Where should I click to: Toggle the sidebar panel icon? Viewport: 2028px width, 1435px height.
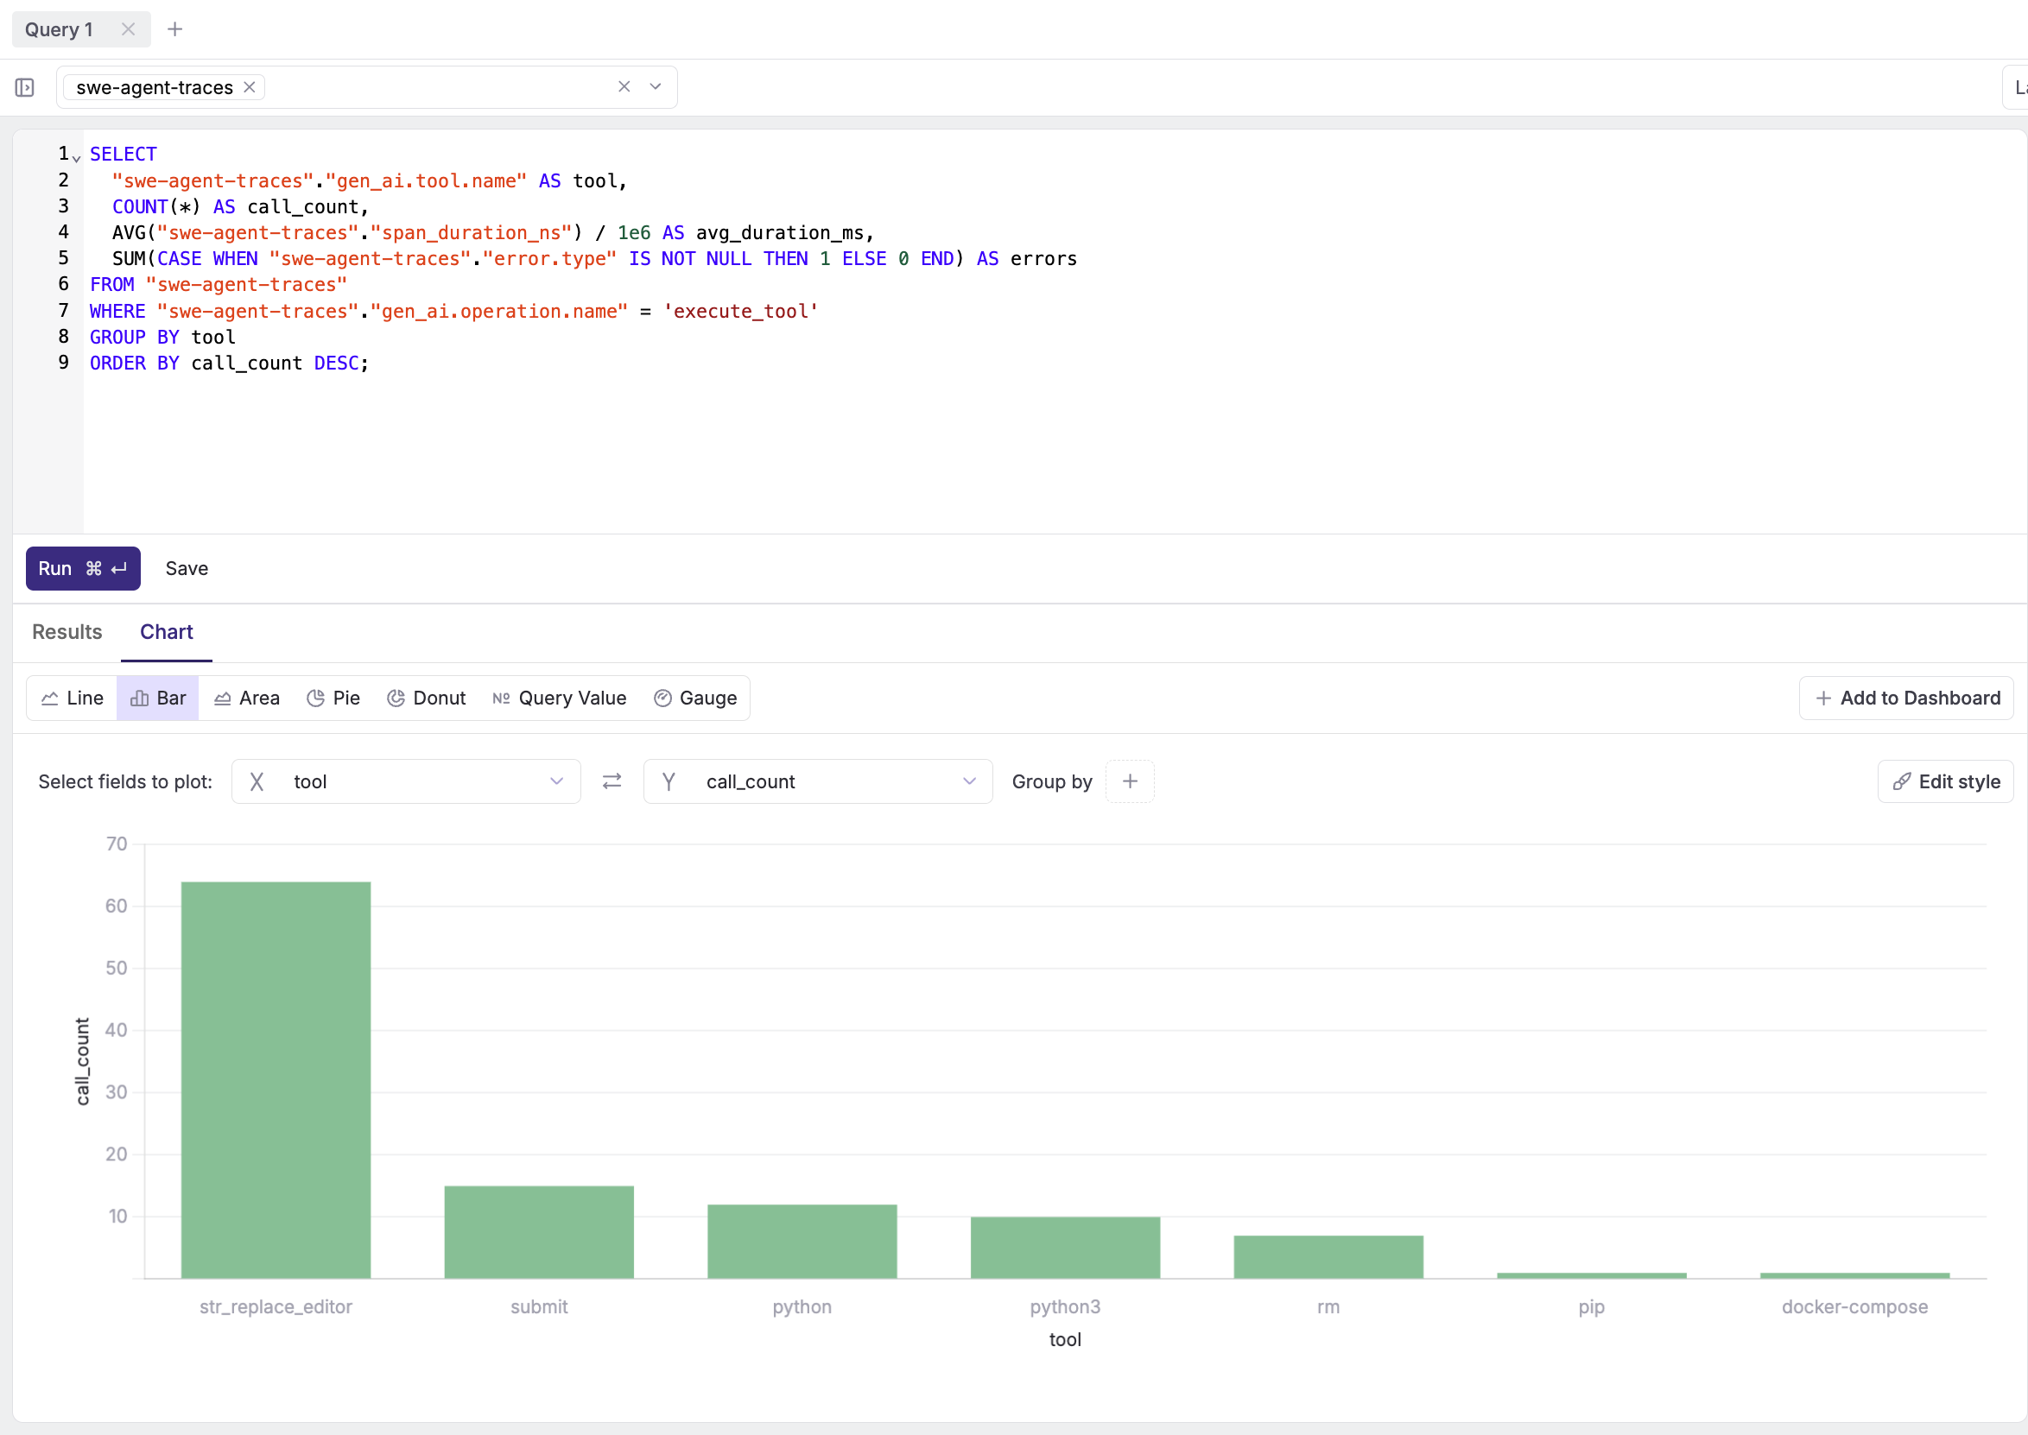(25, 87)
